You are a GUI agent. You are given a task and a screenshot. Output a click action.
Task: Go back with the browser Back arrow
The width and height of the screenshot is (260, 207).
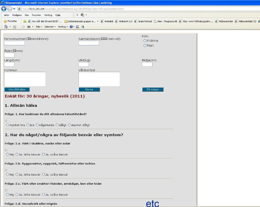4,9
